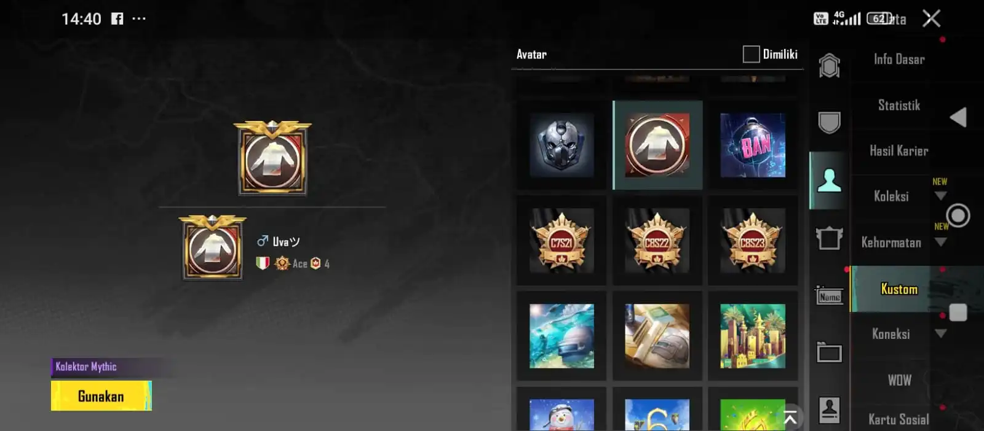Select the shield badge category icon
This screenshot has width=984, height=431.
(x=829, y=122)
